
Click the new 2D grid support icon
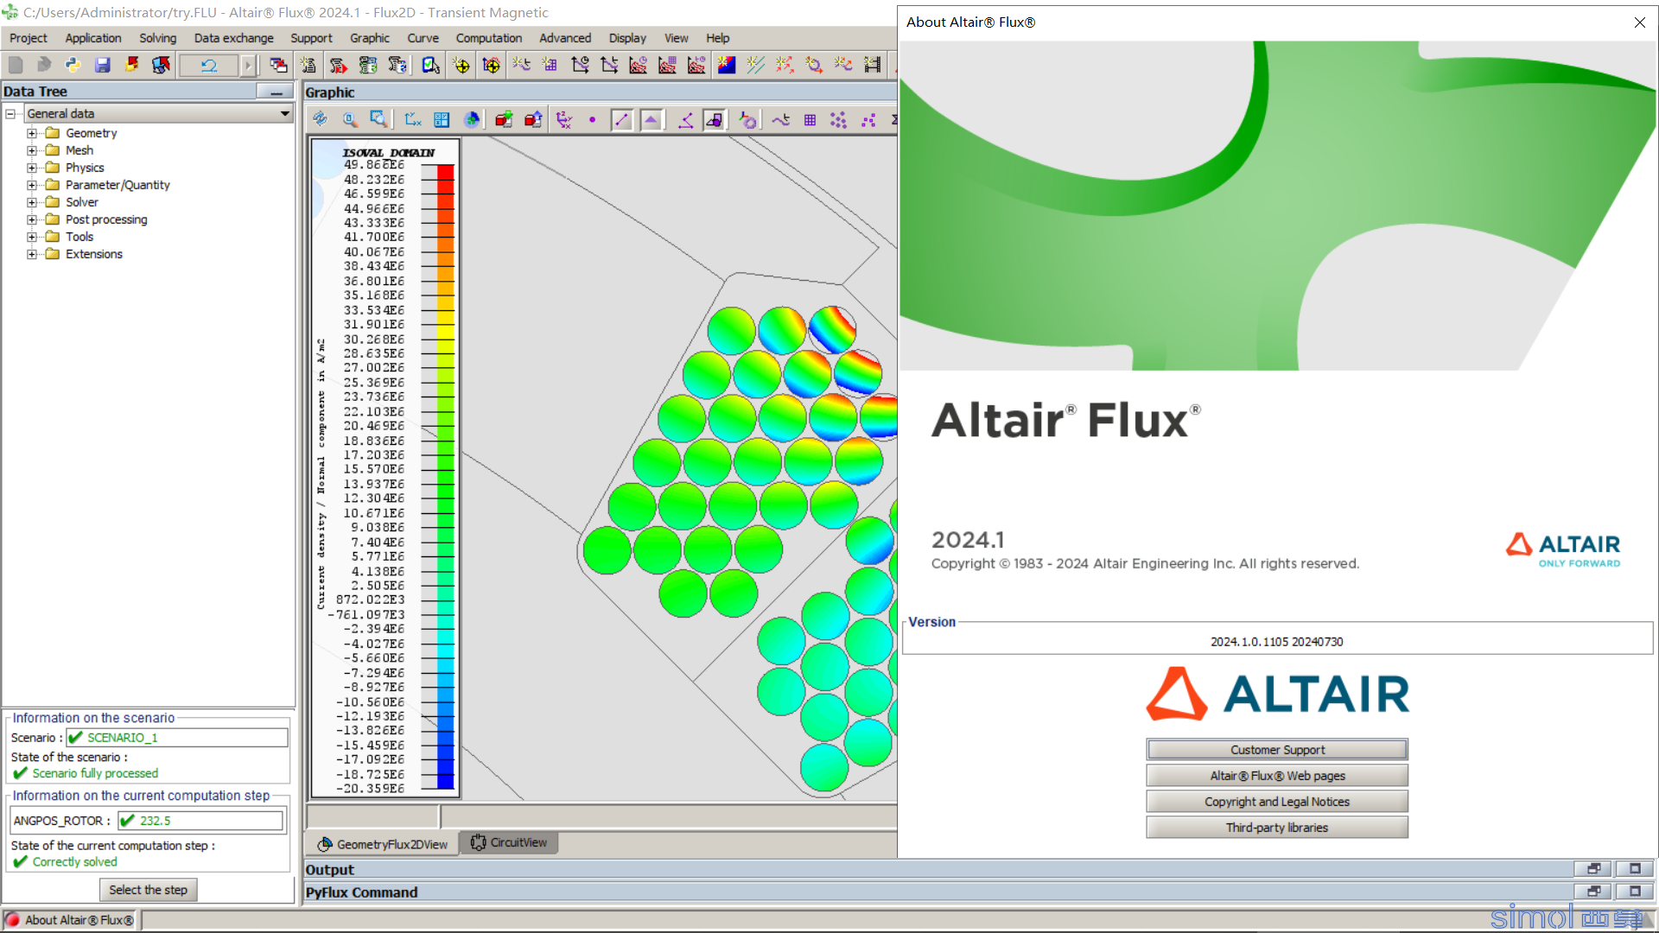(550, 65)
